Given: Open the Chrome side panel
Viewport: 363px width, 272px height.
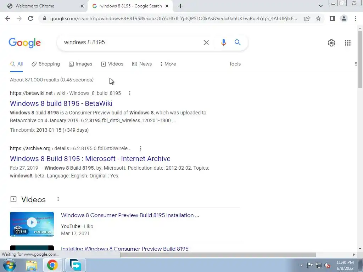Looking at the screenshot, I should [x=333, y=18].
